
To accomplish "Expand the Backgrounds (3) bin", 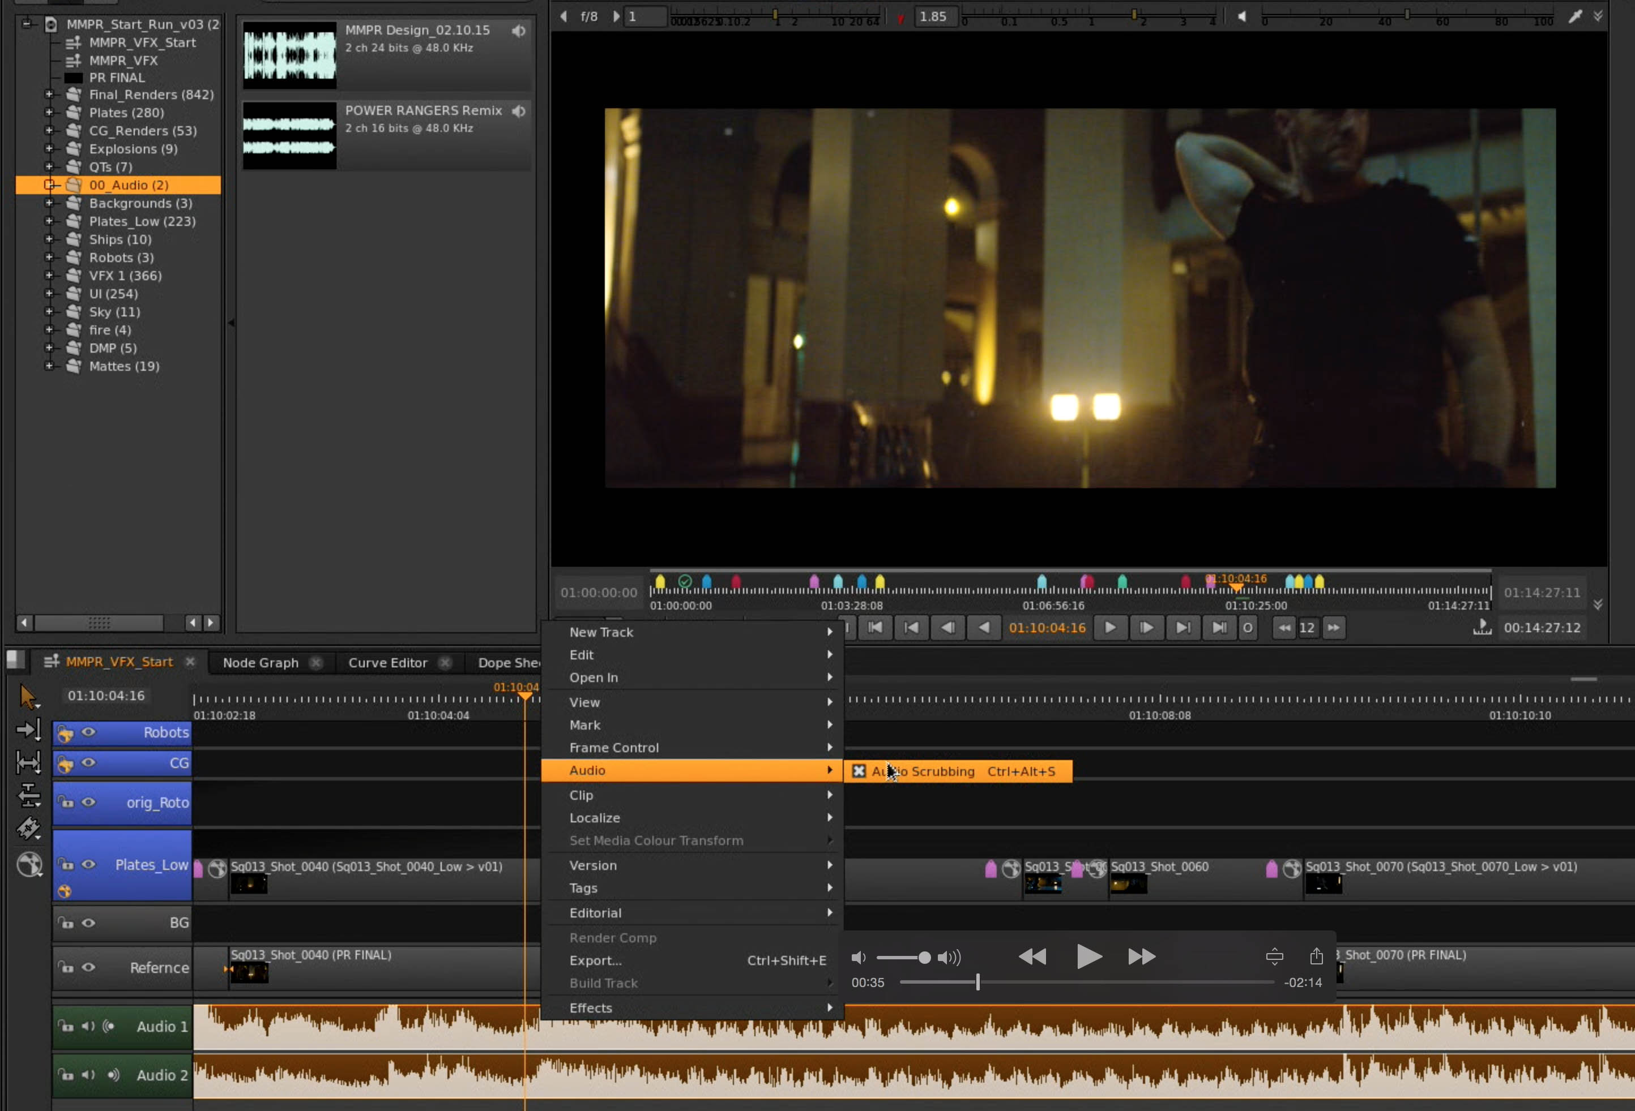I will (x=49, y=203).
